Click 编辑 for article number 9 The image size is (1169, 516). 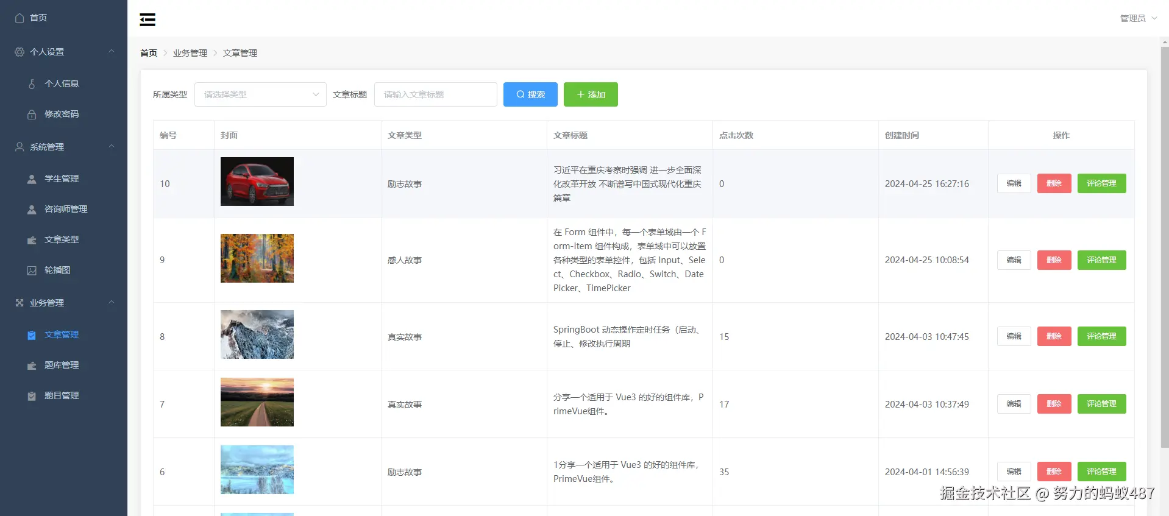click(x=1014, y=260)
